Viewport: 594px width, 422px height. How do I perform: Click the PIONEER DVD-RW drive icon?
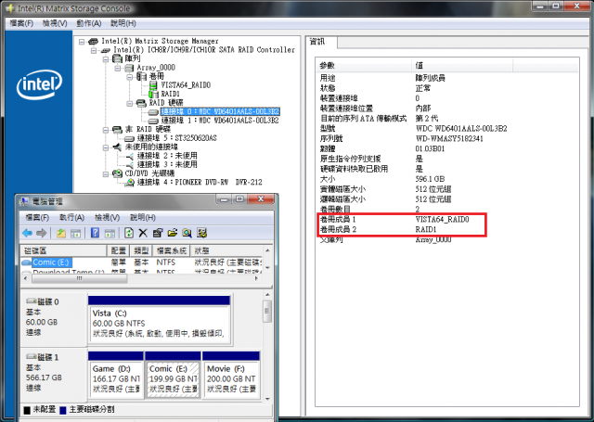point(129,183)
